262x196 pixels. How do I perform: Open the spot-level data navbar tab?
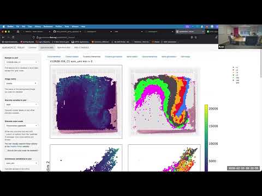47,47
